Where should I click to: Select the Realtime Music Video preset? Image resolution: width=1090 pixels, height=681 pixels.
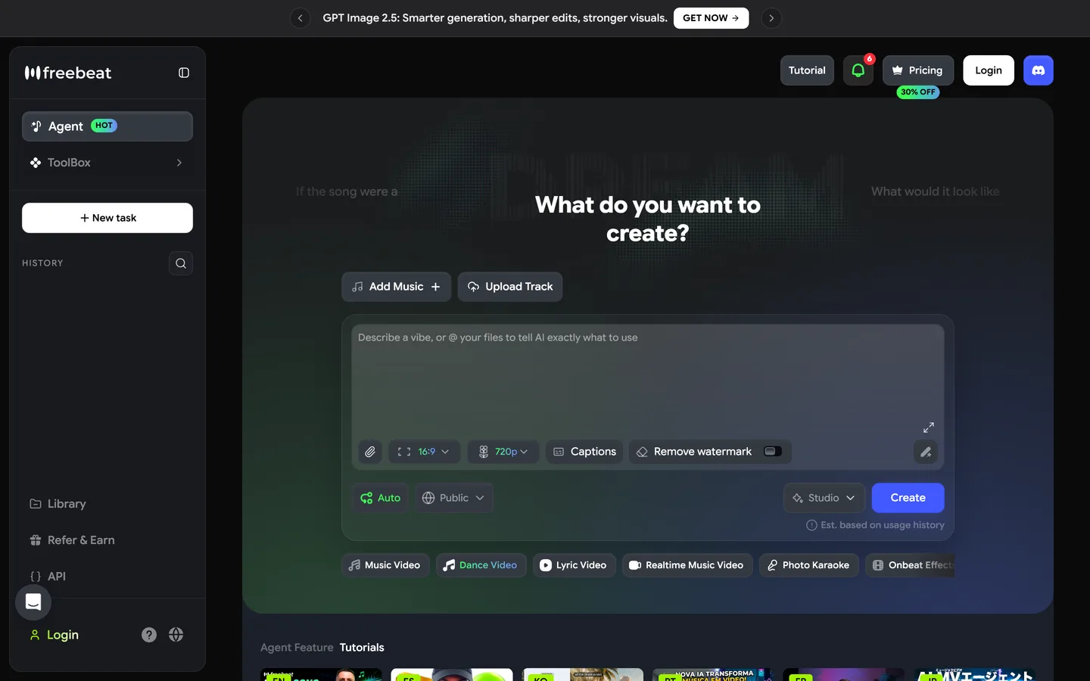pos(687,565)
